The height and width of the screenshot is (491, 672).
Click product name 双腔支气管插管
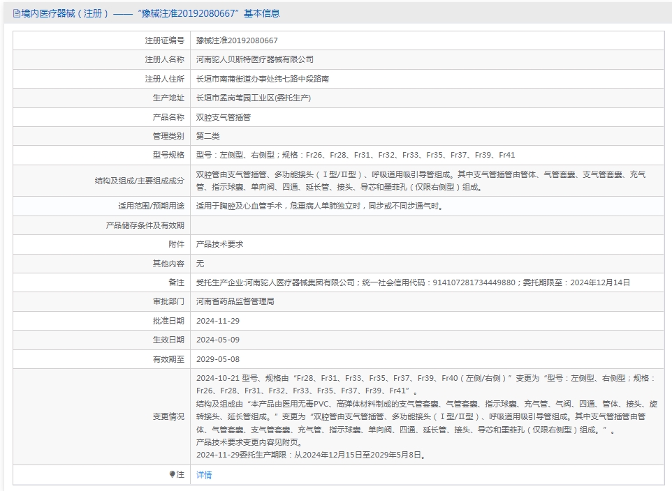coord(224,117)
